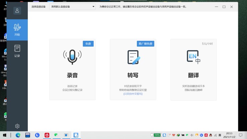Image resolution: width=247 pixels, height=139 pixels.
Task: Switch the 英 input method indicator
Action: coord(220,135)
